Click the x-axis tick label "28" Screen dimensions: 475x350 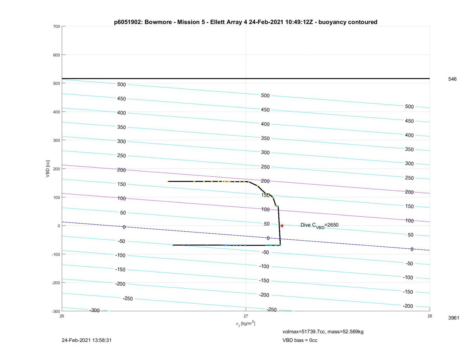coord(430,316)
